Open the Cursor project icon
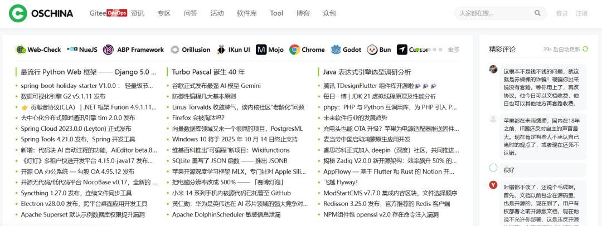The height and width of the screenshot is (226, 602). 402,50
